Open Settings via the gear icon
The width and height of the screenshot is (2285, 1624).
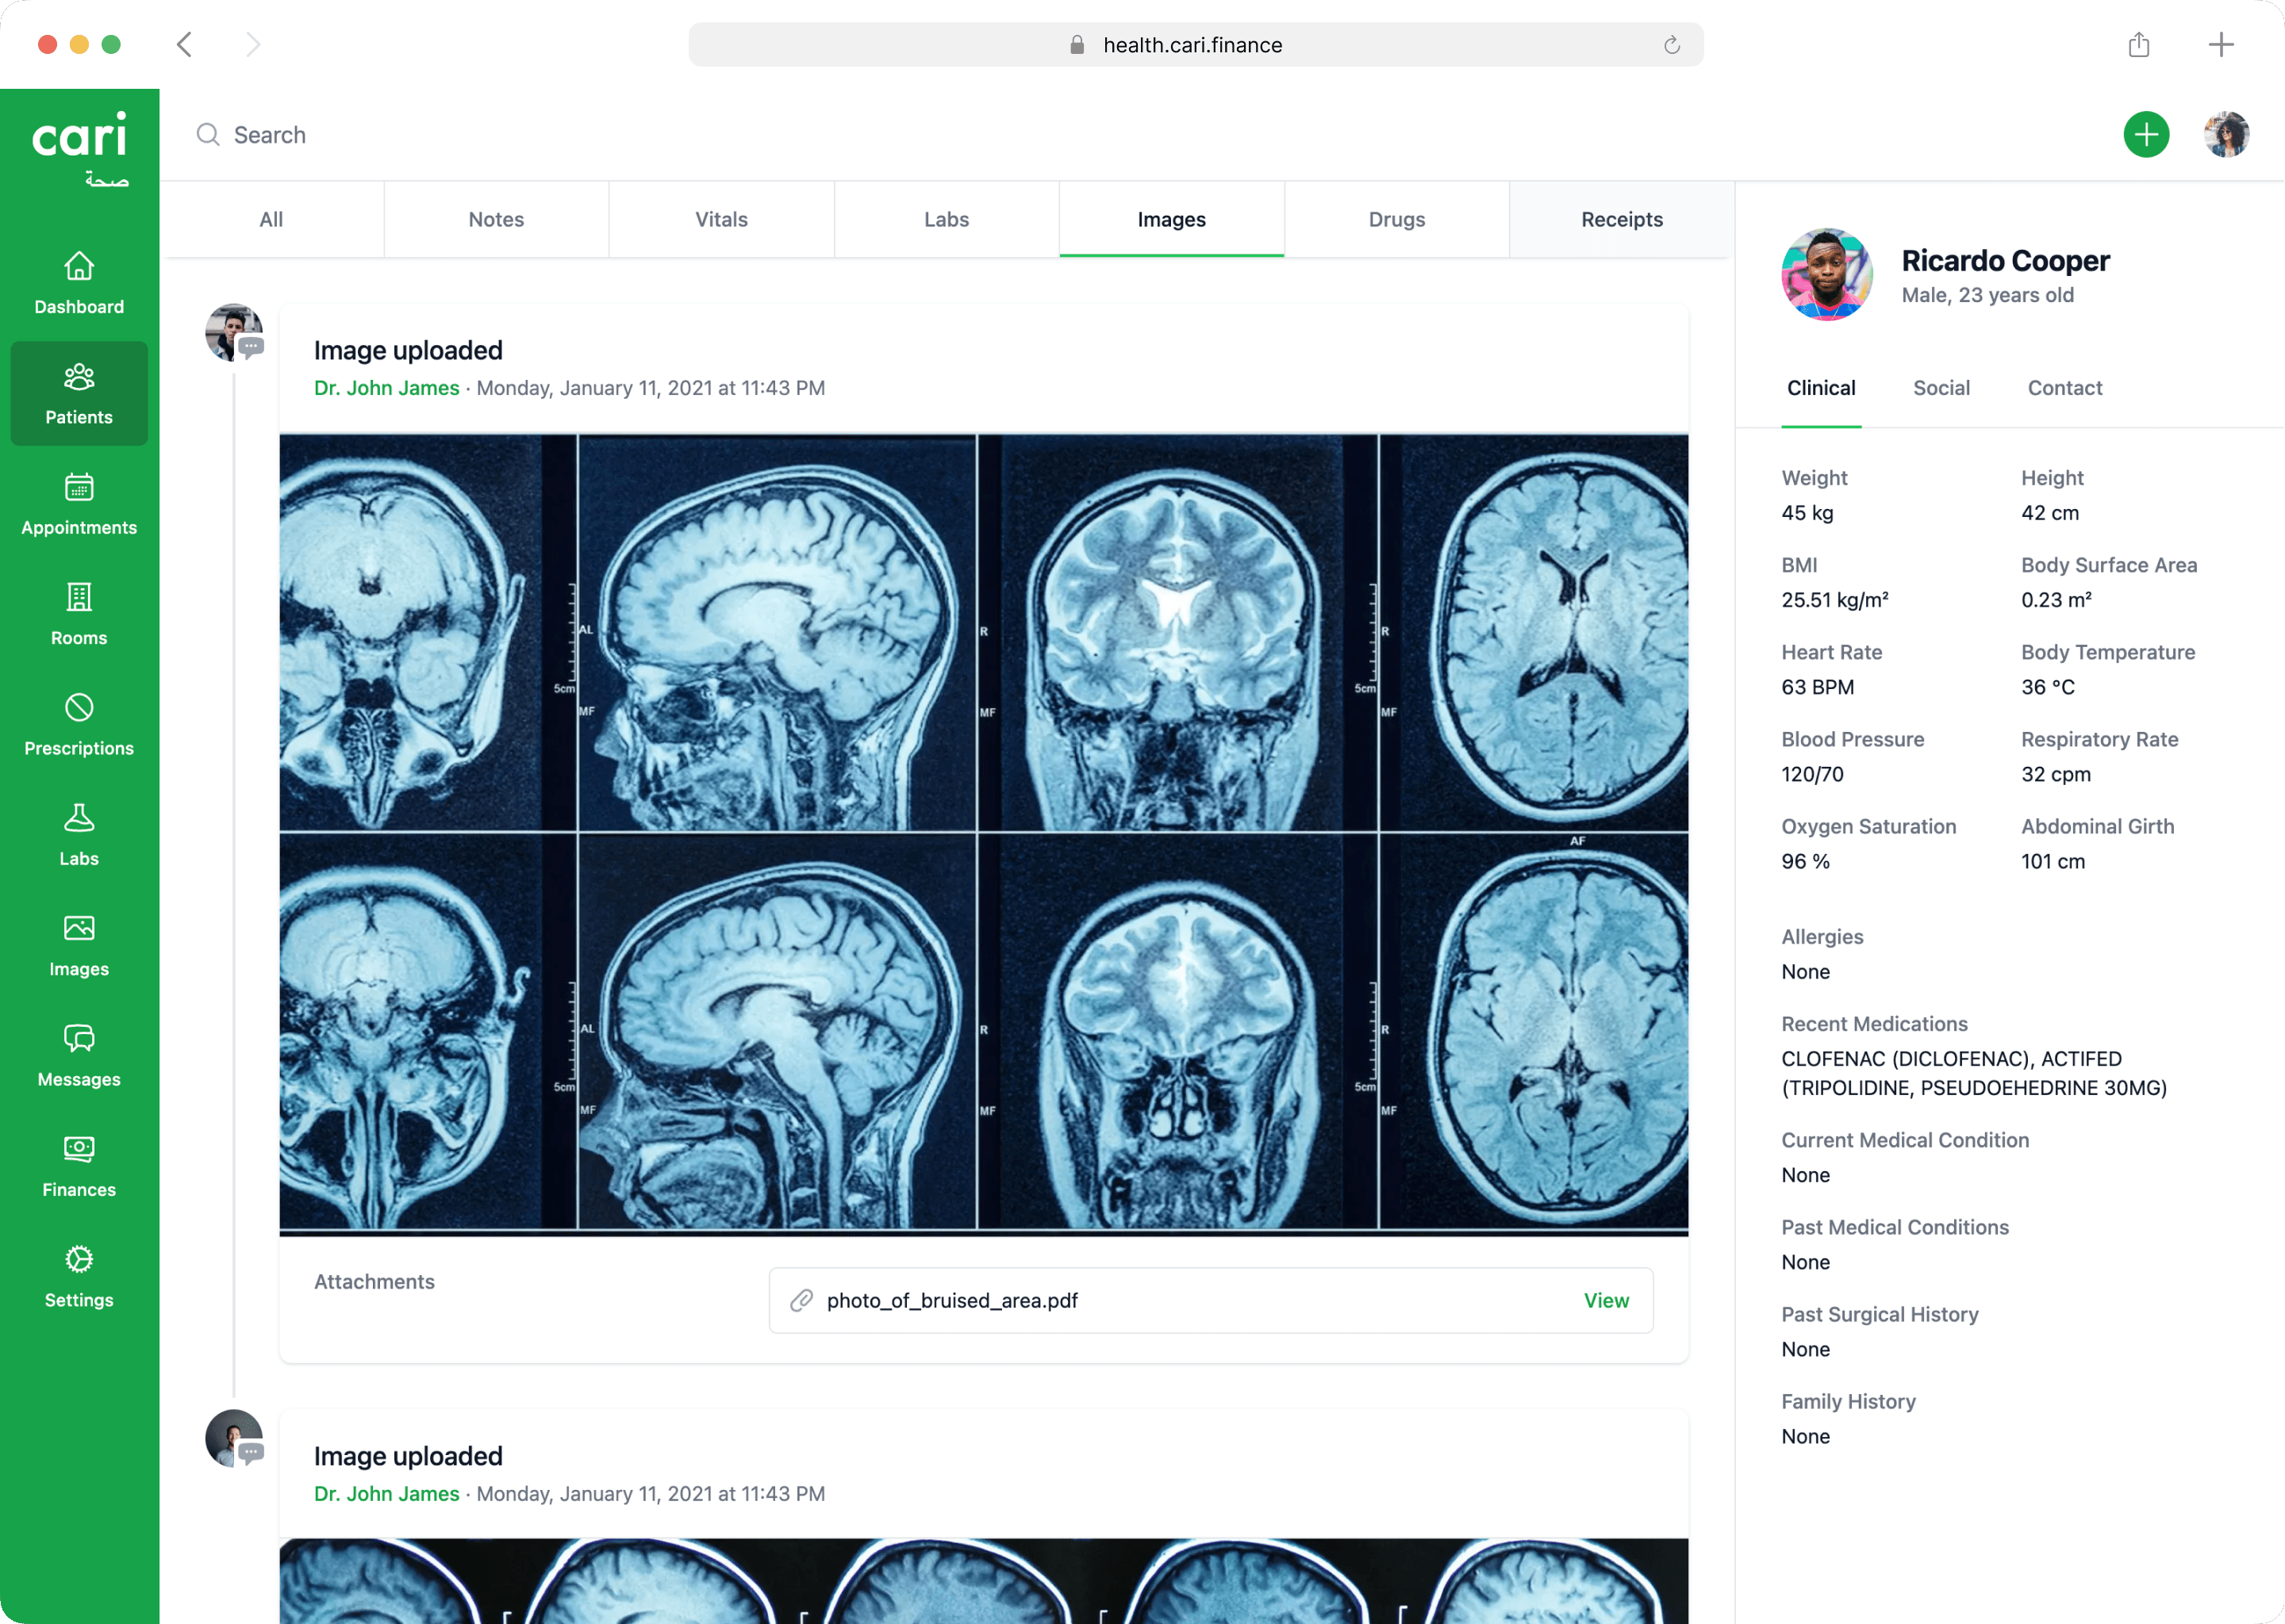tap(78, 1277)
